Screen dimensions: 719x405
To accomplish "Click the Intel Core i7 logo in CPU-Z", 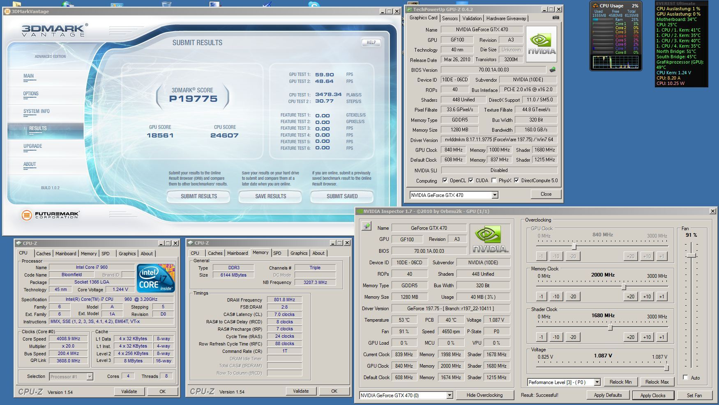I will 156,278.
